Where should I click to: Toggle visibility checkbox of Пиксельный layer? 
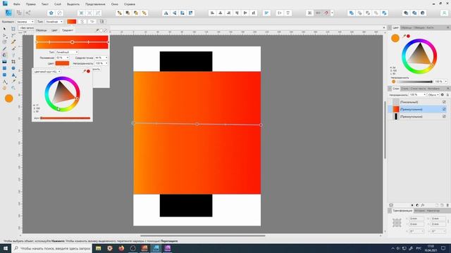click(444, 102)
